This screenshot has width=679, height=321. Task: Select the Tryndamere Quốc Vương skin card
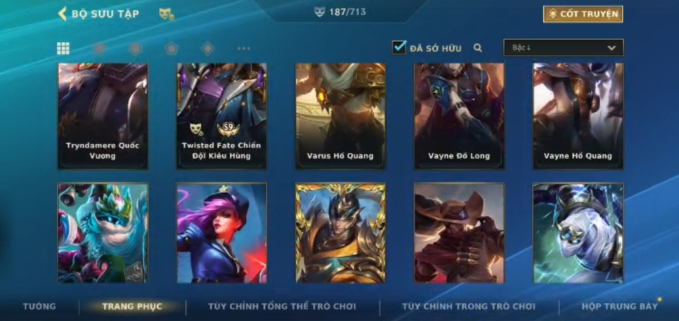point(103,116)
